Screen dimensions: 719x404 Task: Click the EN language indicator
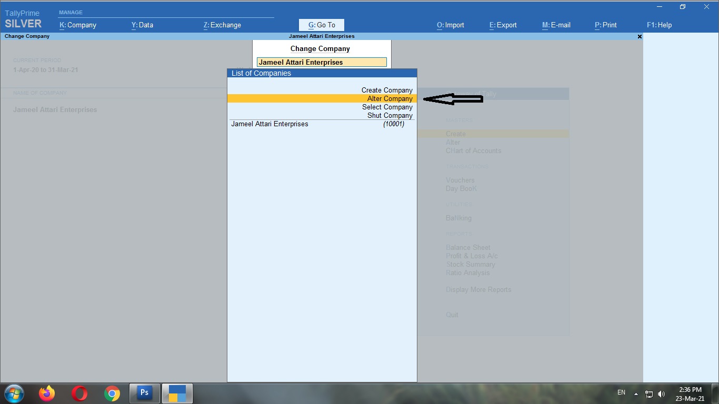coord(621,392)
